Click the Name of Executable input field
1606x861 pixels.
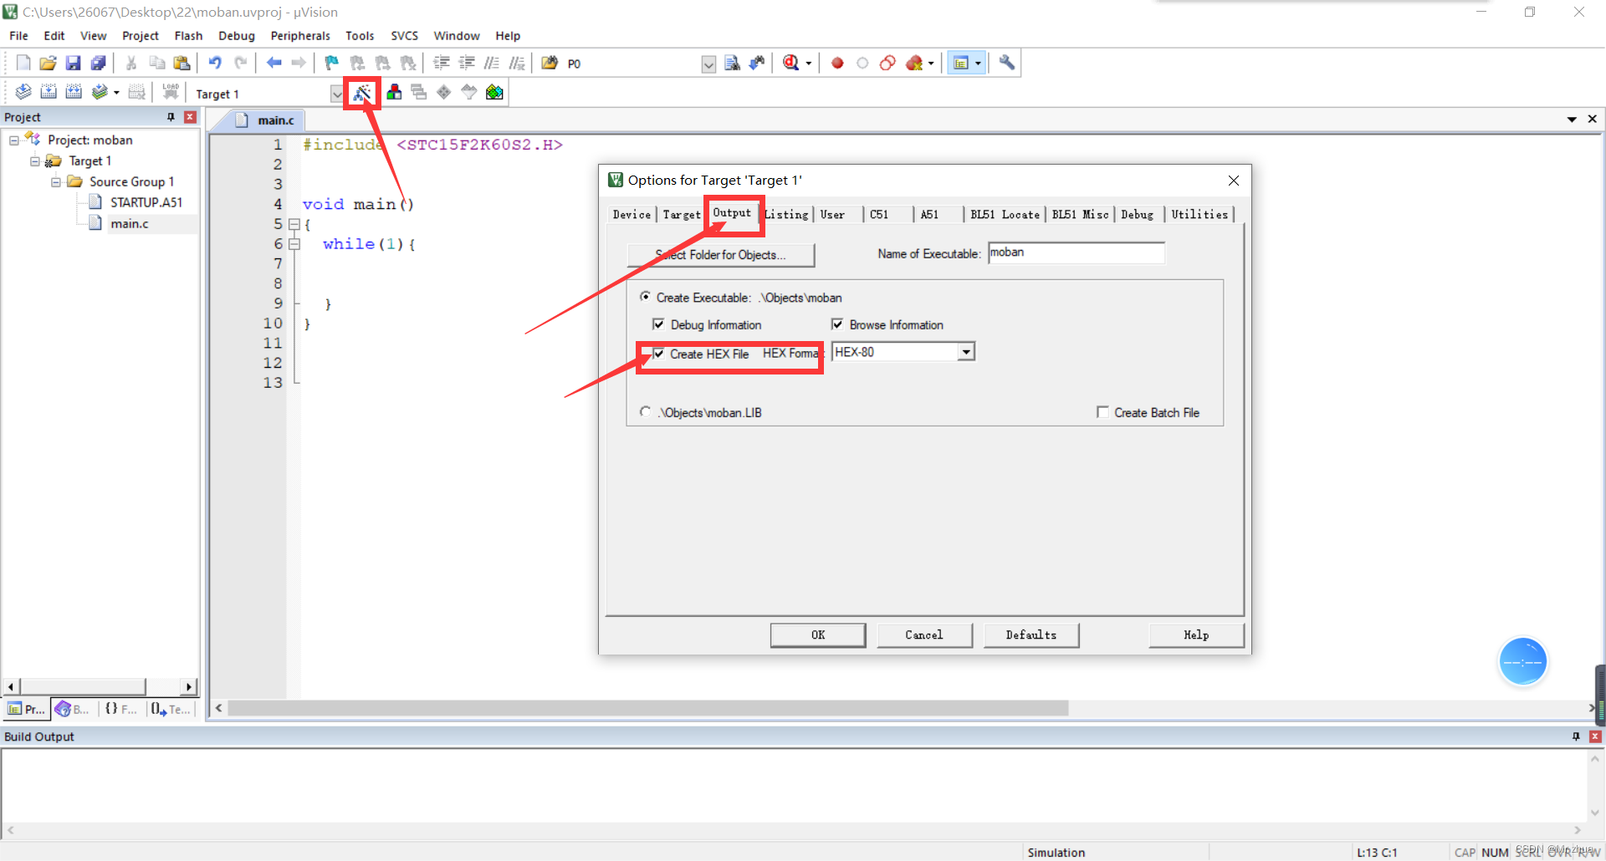1077,252
